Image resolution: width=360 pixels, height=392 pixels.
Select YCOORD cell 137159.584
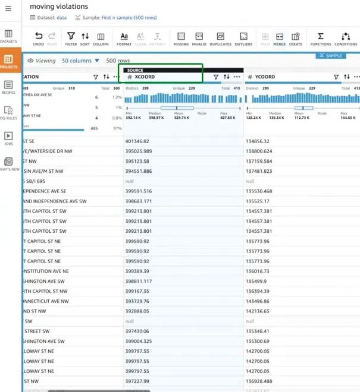tap(302, 161)
